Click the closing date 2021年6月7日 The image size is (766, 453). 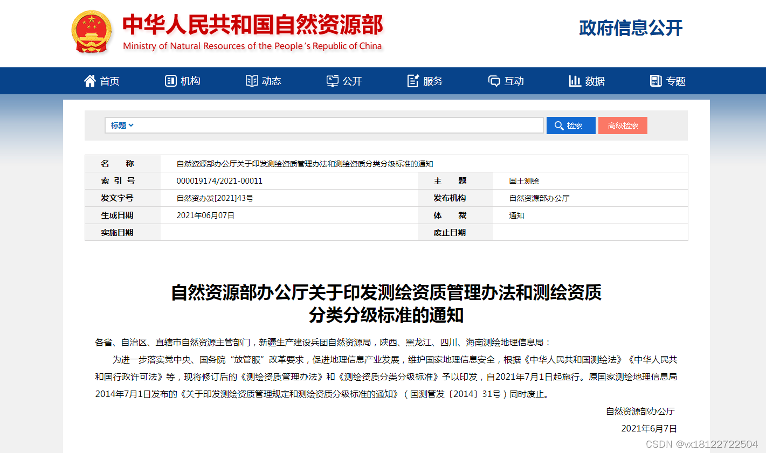[x=649, y=429]
